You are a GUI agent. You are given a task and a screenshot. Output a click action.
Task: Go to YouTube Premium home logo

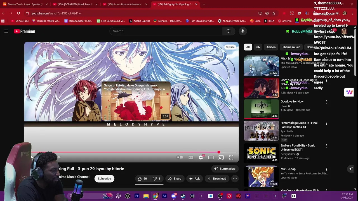25,31
